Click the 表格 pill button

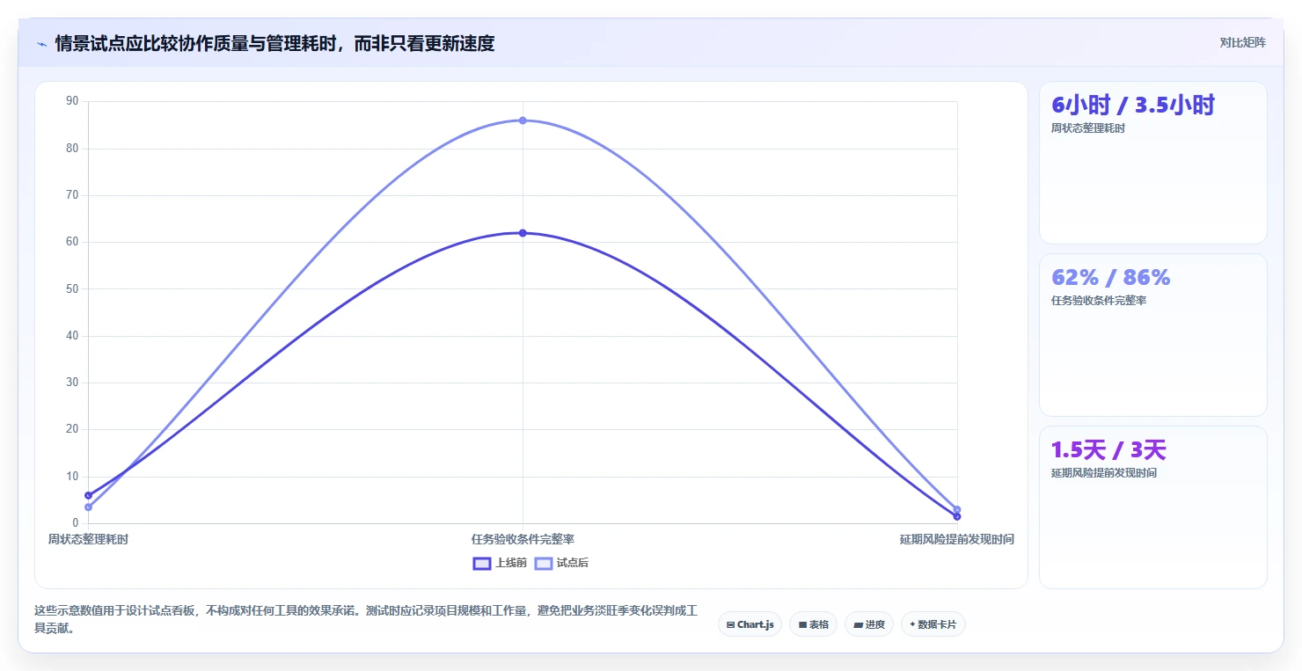coord(813,624)
